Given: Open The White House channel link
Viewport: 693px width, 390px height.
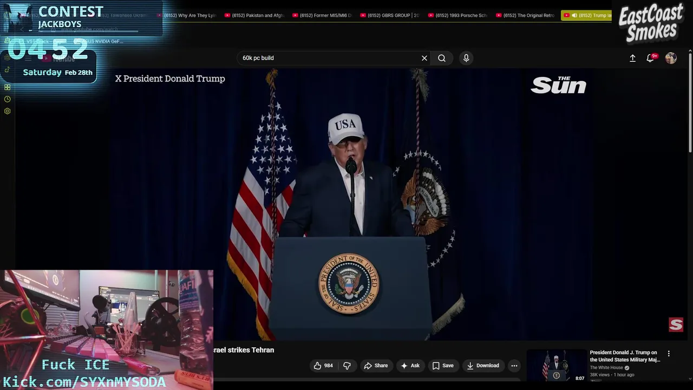Looking at the screenshot, I should [606, 368].
